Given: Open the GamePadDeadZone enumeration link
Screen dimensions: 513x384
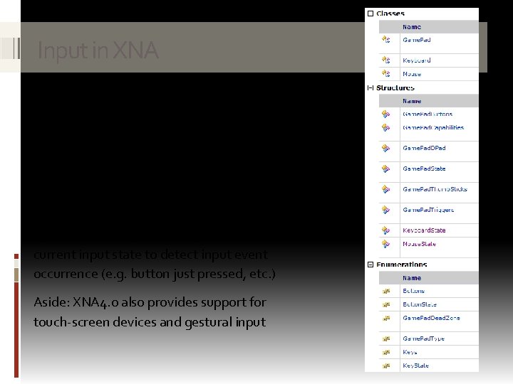Looking at the screenshot, I should point(431,318).
